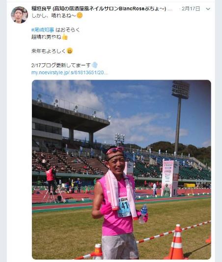Click the smiling face emoji after 晴れるね
Screen dimensions: 222x262
tap(80, 16)
